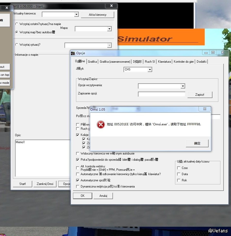Image resolution: width=231 pixels, height=236 pixels.
Task: Toggle Pokaż podpowiedzi do sprzedaży biletów checkbox
Action: [x=78, y=160]
